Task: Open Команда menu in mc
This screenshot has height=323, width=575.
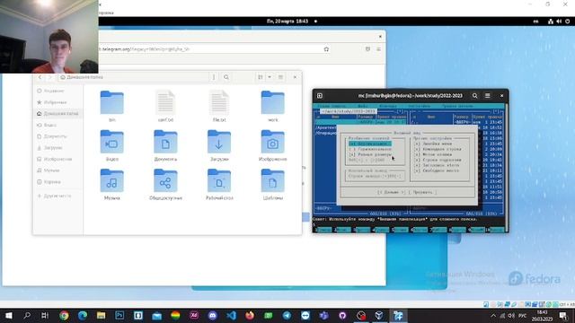Action: (x=387, y=106)
